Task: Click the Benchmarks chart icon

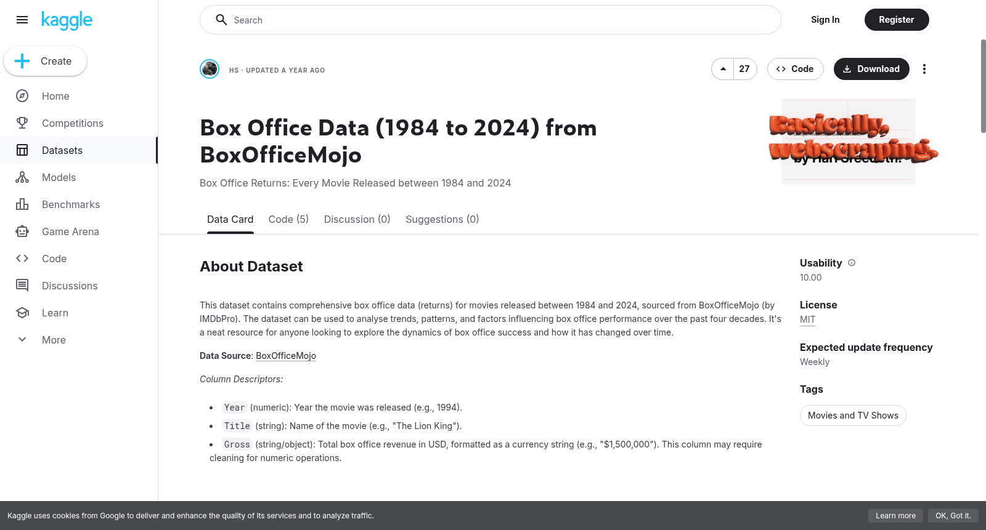Action: coord(22,204)
